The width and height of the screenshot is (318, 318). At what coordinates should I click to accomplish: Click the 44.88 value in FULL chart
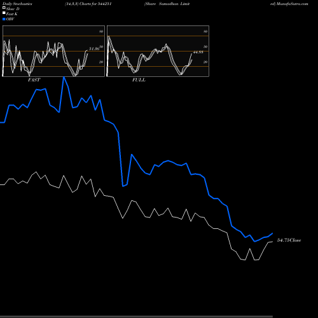[198, 52]
